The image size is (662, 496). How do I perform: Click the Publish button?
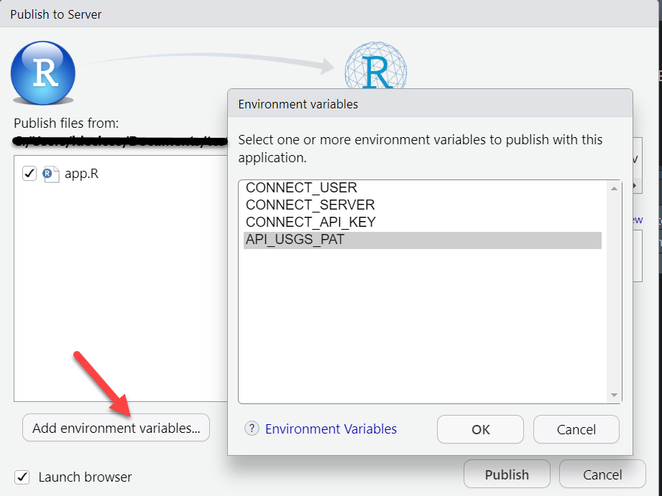[507, 474]
